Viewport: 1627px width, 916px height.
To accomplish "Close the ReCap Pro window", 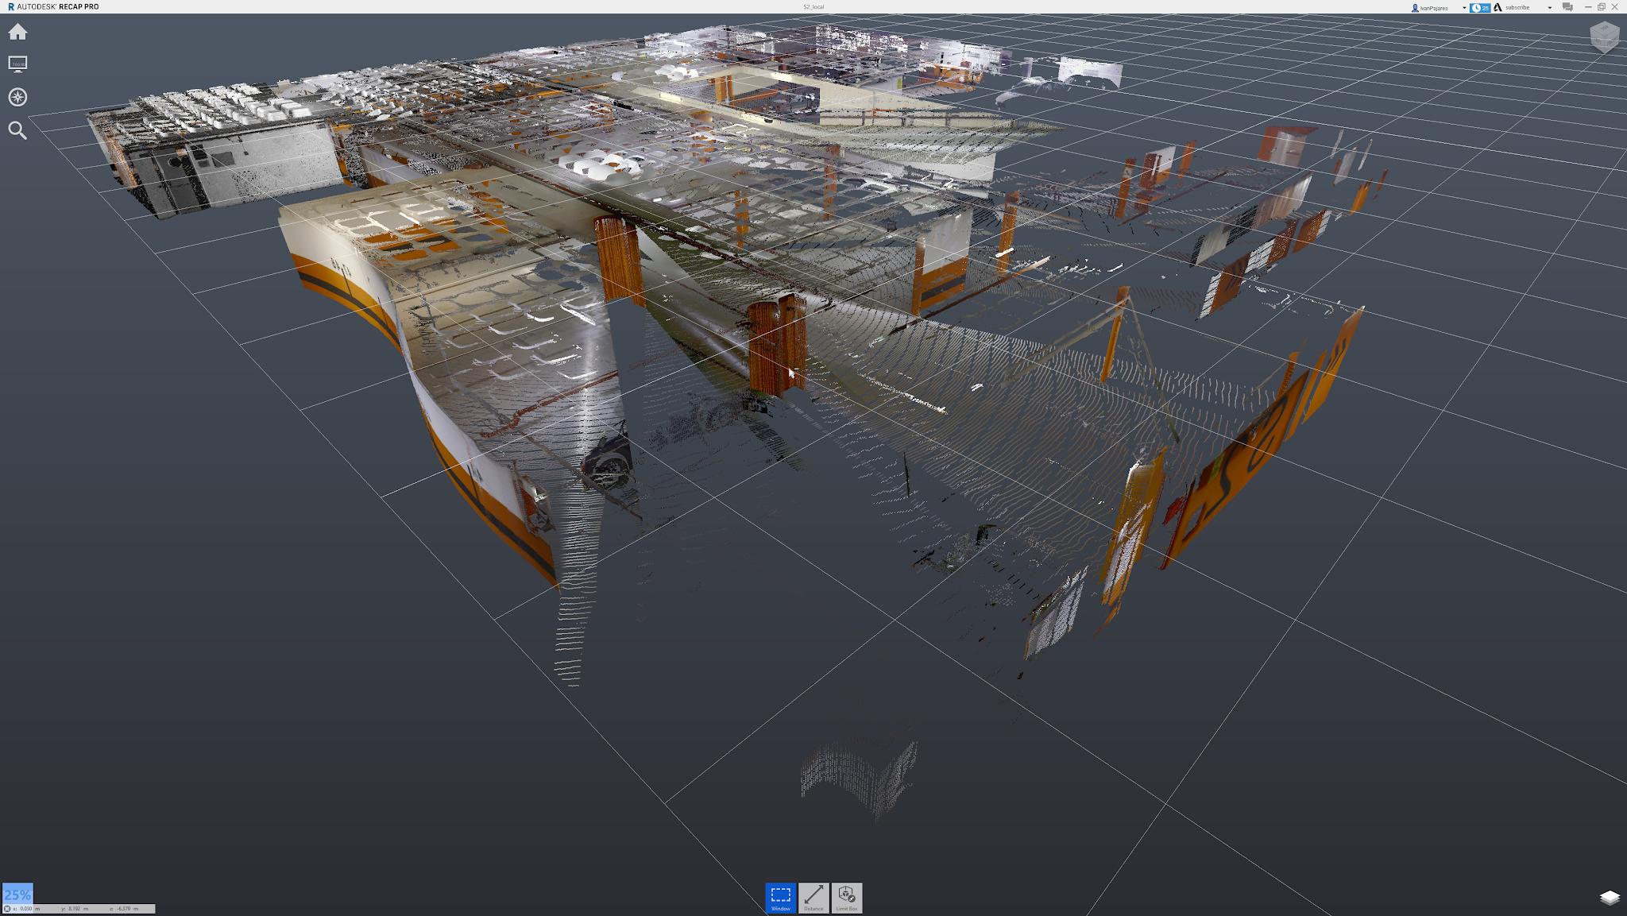I will point(1615,7).
